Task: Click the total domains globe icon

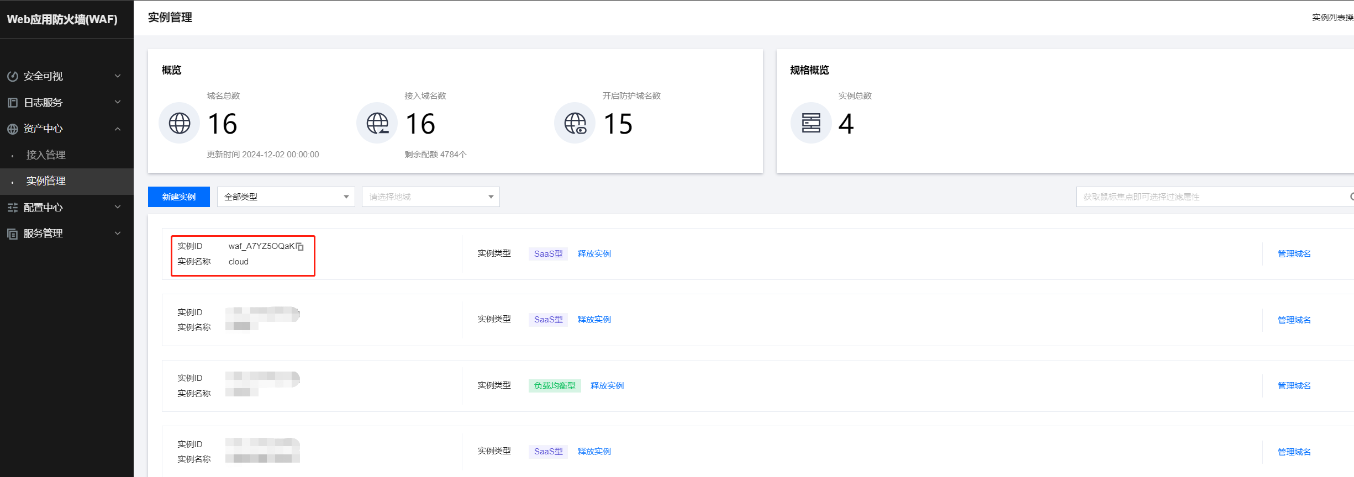Action: (180, 123)
